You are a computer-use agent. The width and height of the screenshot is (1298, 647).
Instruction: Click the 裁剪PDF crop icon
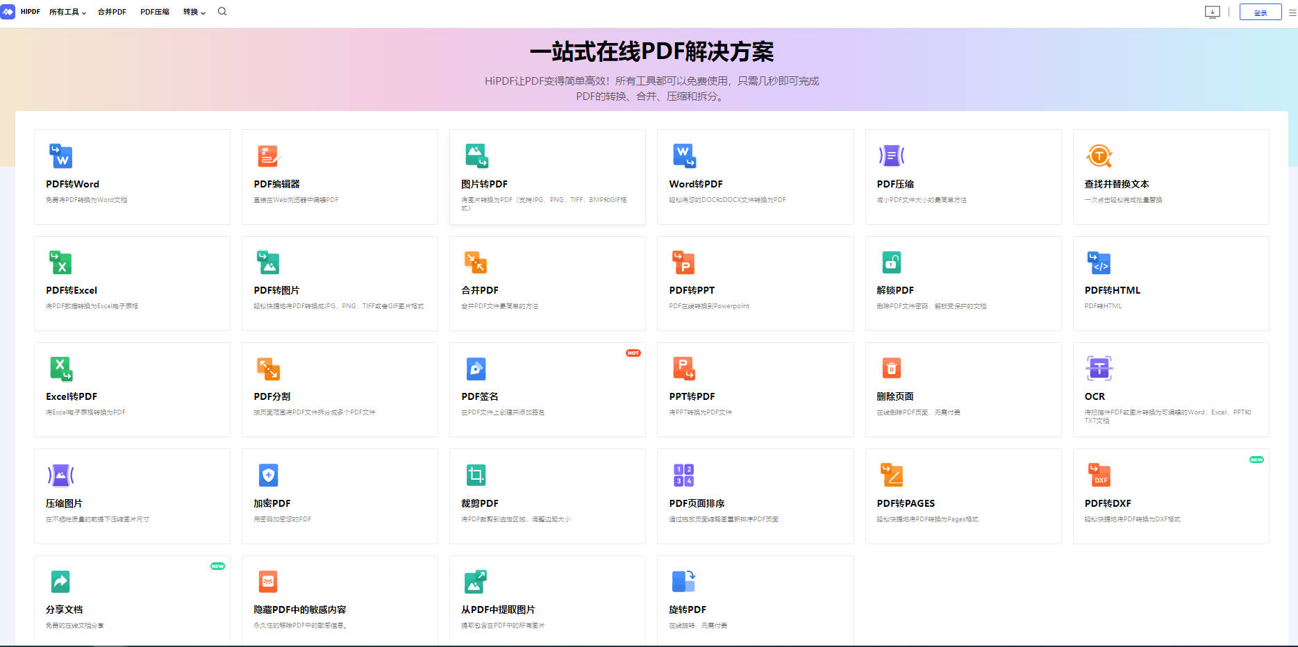point(476,476)
